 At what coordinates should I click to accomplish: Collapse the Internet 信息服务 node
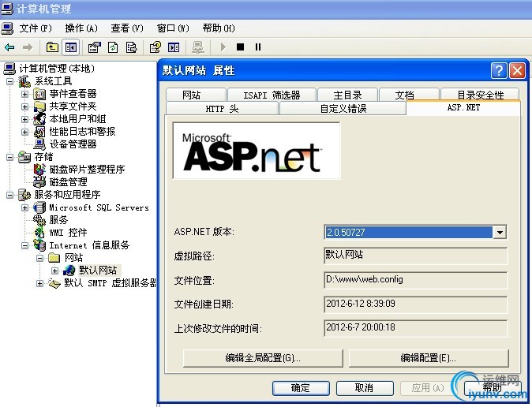coord(24,245)
